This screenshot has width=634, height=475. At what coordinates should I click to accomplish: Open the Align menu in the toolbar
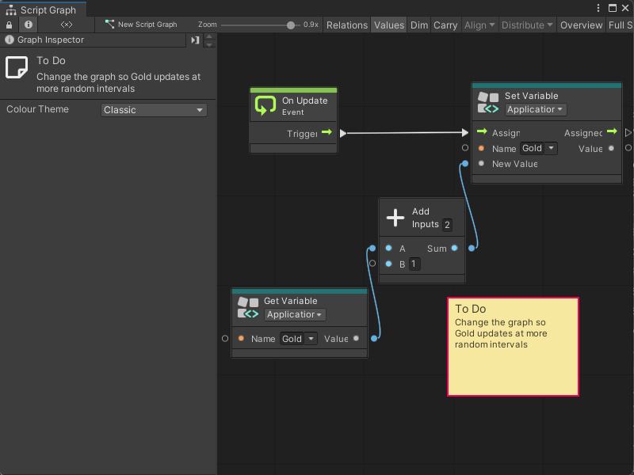pos(479,25)
